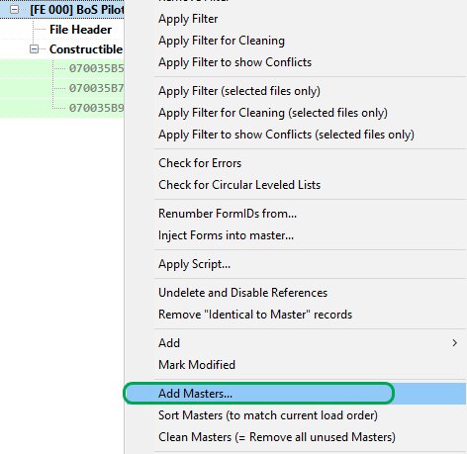Collapse the [FE 000] BoS Pilot plugin node
Image resolution: width=467 pixels, height=454 pixels.
[x=14, y=10]
